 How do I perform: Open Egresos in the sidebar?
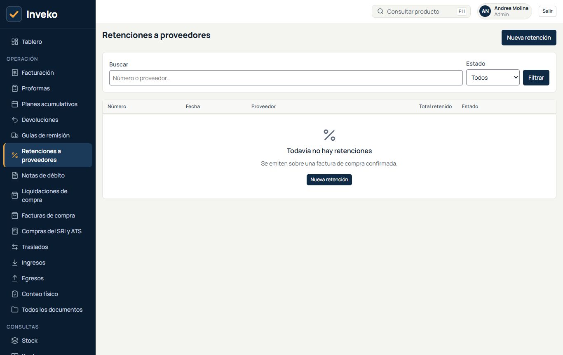[x=48, y=278]
